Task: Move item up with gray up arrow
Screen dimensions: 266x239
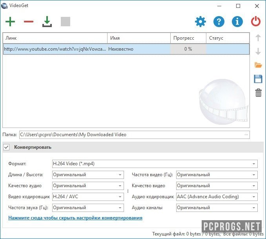Action: (258, 38)
